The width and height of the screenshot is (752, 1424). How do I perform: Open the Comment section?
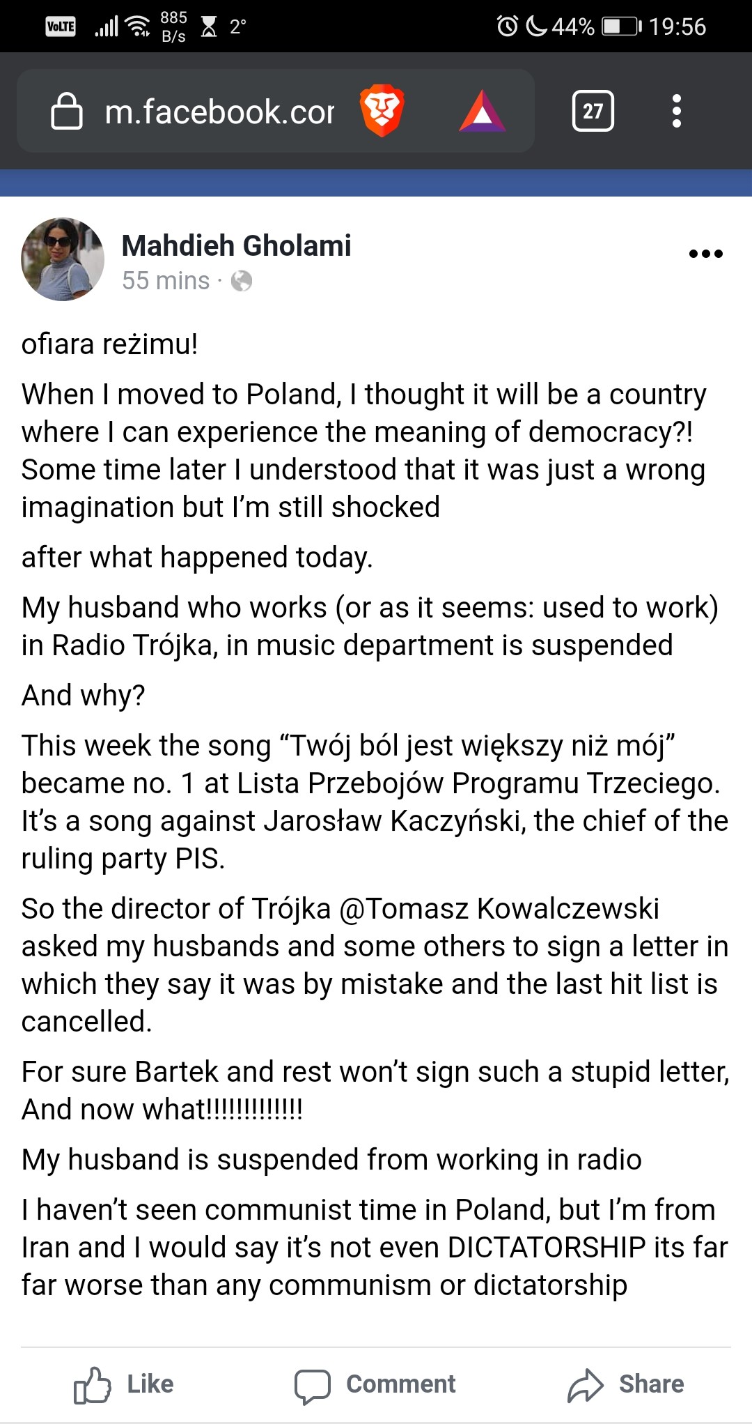point(375,1384)
